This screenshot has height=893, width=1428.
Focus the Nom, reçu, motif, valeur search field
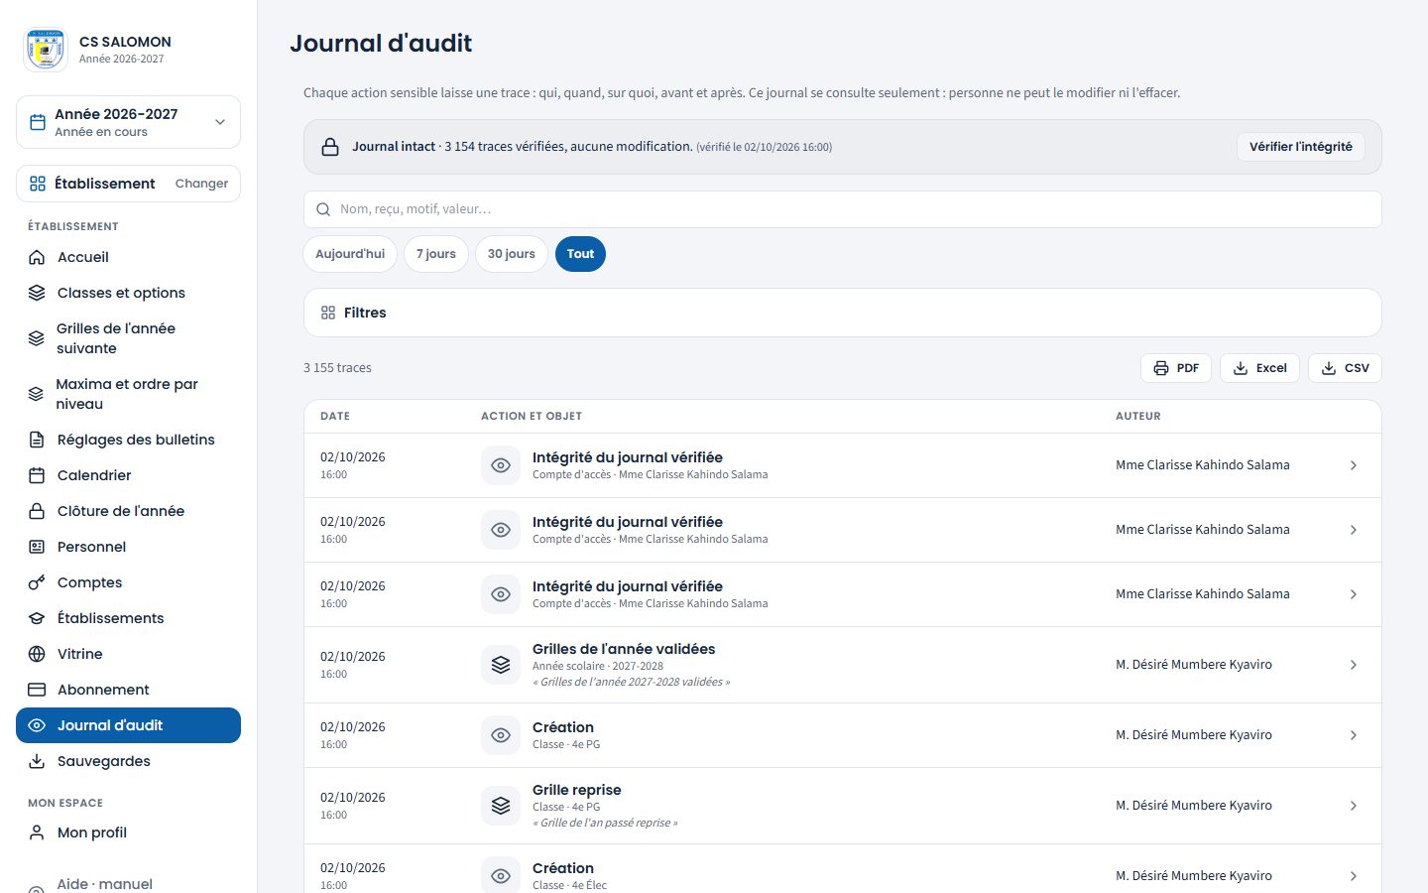coord(842,209)
